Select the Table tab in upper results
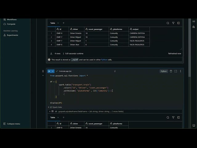Image resolution: width=197 pixels, height=148 pixels. pyautogui.click(x=53, y=23)
